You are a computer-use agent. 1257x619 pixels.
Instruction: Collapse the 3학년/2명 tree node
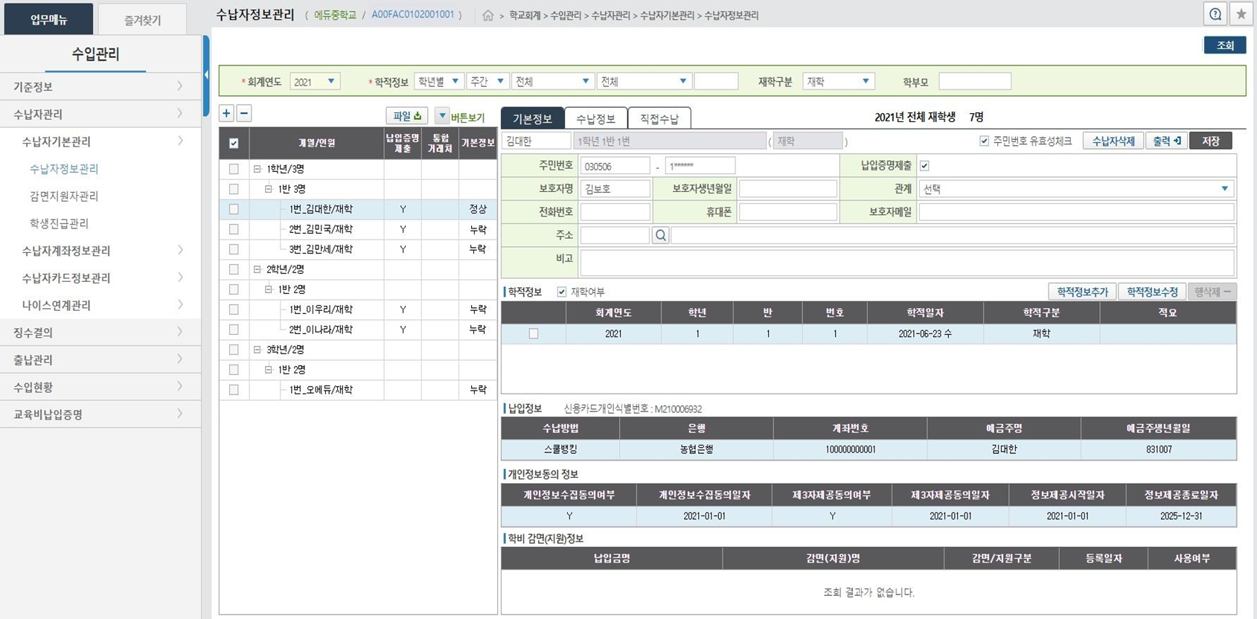point(257,350)
